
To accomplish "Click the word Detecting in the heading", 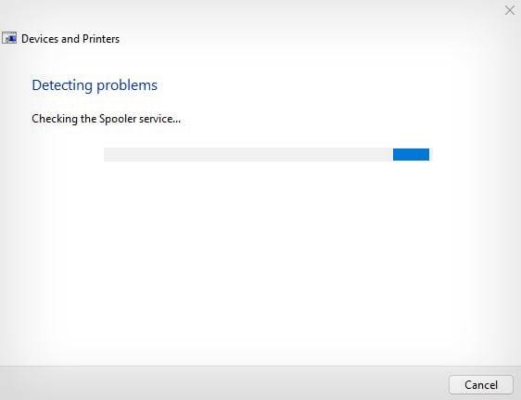I will [x=62, y=85].
